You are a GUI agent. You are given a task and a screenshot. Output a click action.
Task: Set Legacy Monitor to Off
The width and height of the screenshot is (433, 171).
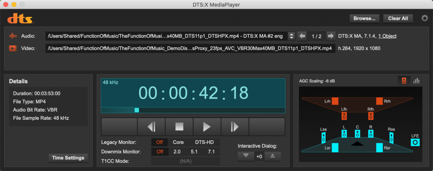pyautogui.click(x=159, y=143)
